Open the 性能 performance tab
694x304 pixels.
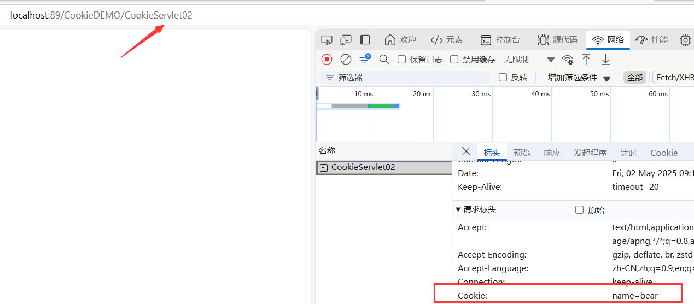click(652, 40)
